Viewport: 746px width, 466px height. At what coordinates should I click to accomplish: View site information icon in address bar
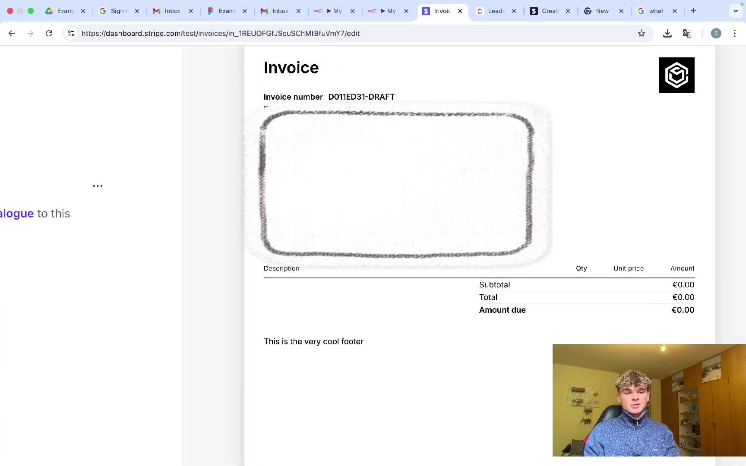tap(71, 33)
